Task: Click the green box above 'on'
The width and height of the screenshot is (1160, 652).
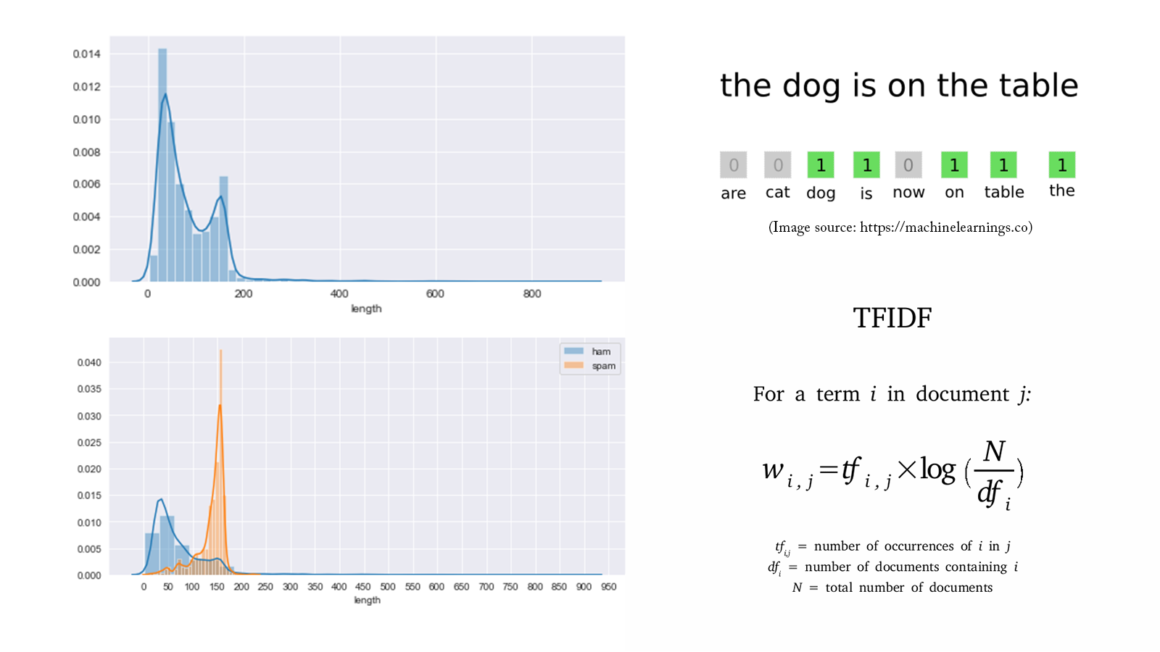Action: click(x=954, y=165)
